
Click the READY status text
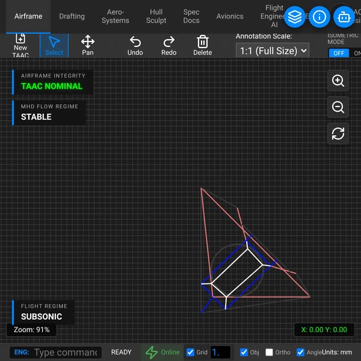tap(122, 352)
